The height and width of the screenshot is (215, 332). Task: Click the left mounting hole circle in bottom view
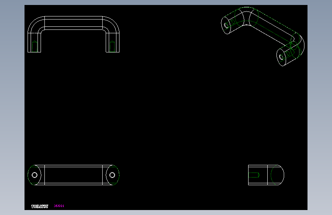click(x=34, y=175)
